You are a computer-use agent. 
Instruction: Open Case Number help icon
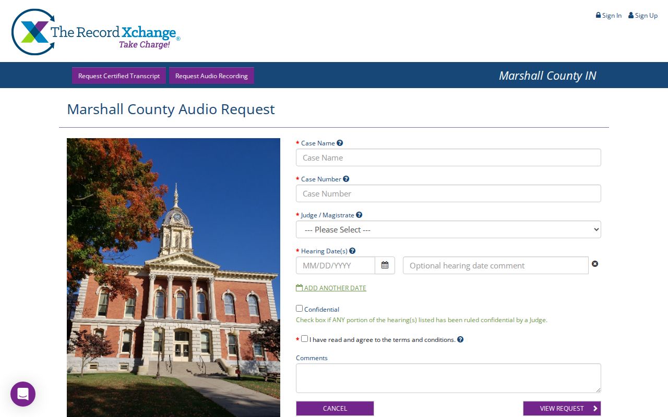point(346,179)
